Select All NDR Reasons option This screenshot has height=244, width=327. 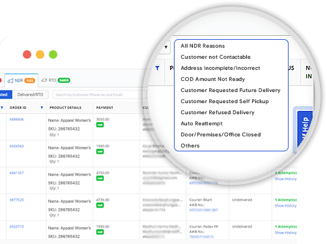tap(203, 46)
